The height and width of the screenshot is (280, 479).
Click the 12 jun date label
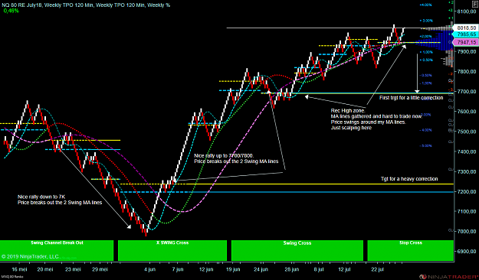click(206, 269)
